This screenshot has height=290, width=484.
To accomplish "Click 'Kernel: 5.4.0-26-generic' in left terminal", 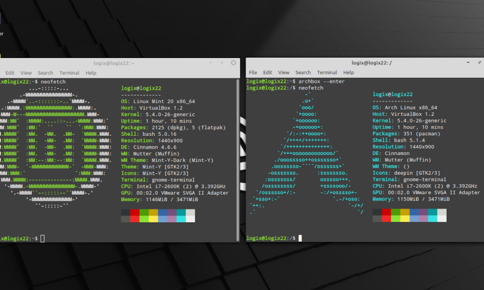I will (x=158, y=115).
